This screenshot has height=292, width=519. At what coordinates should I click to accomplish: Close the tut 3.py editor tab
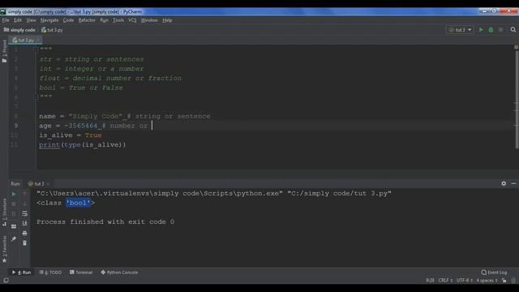point(37,41)
